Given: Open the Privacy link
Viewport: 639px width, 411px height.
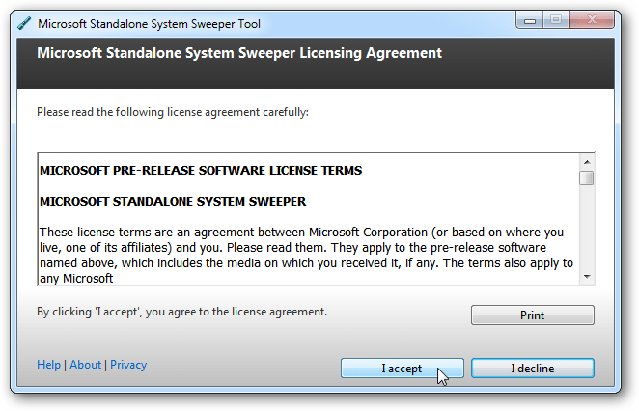Looking at the screenshot, I should (128, 365).
